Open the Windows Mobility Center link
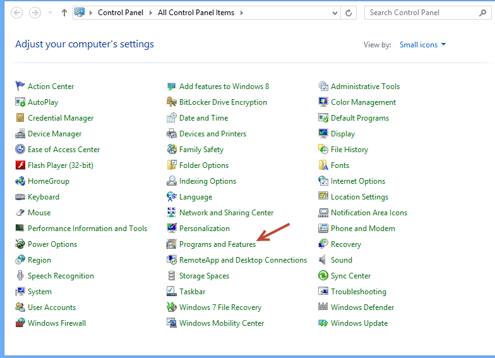The image size is (495, 358). click(221, 323)
